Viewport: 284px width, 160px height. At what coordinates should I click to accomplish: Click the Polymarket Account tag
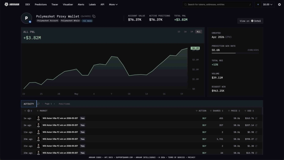point(48,21)
